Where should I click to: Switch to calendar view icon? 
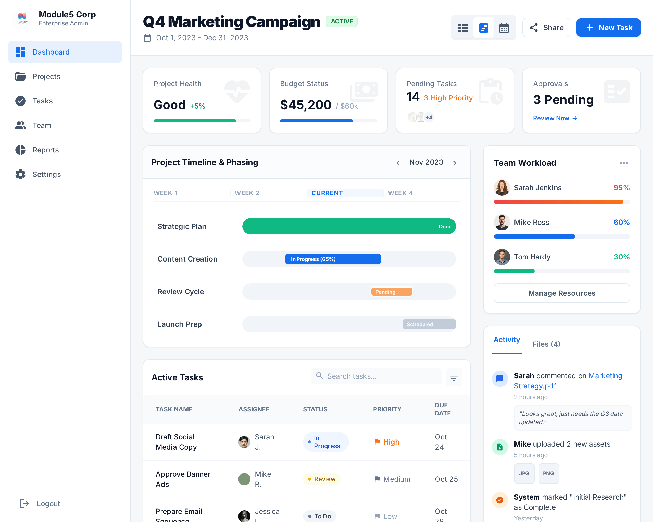coord(504,28)
